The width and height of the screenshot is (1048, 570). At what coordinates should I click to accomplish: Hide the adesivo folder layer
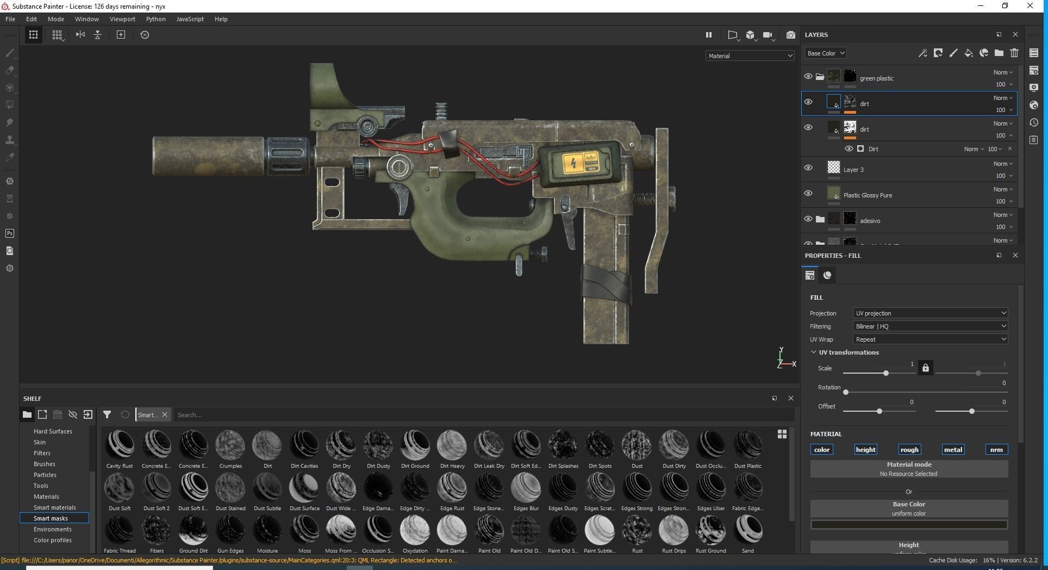pyautogui.click(x=808, y=219)
